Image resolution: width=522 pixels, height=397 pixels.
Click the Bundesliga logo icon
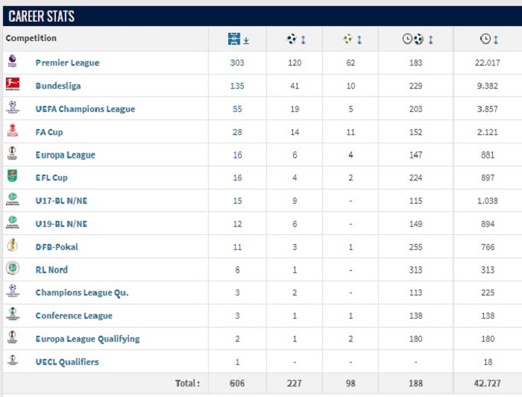point(13,84)
